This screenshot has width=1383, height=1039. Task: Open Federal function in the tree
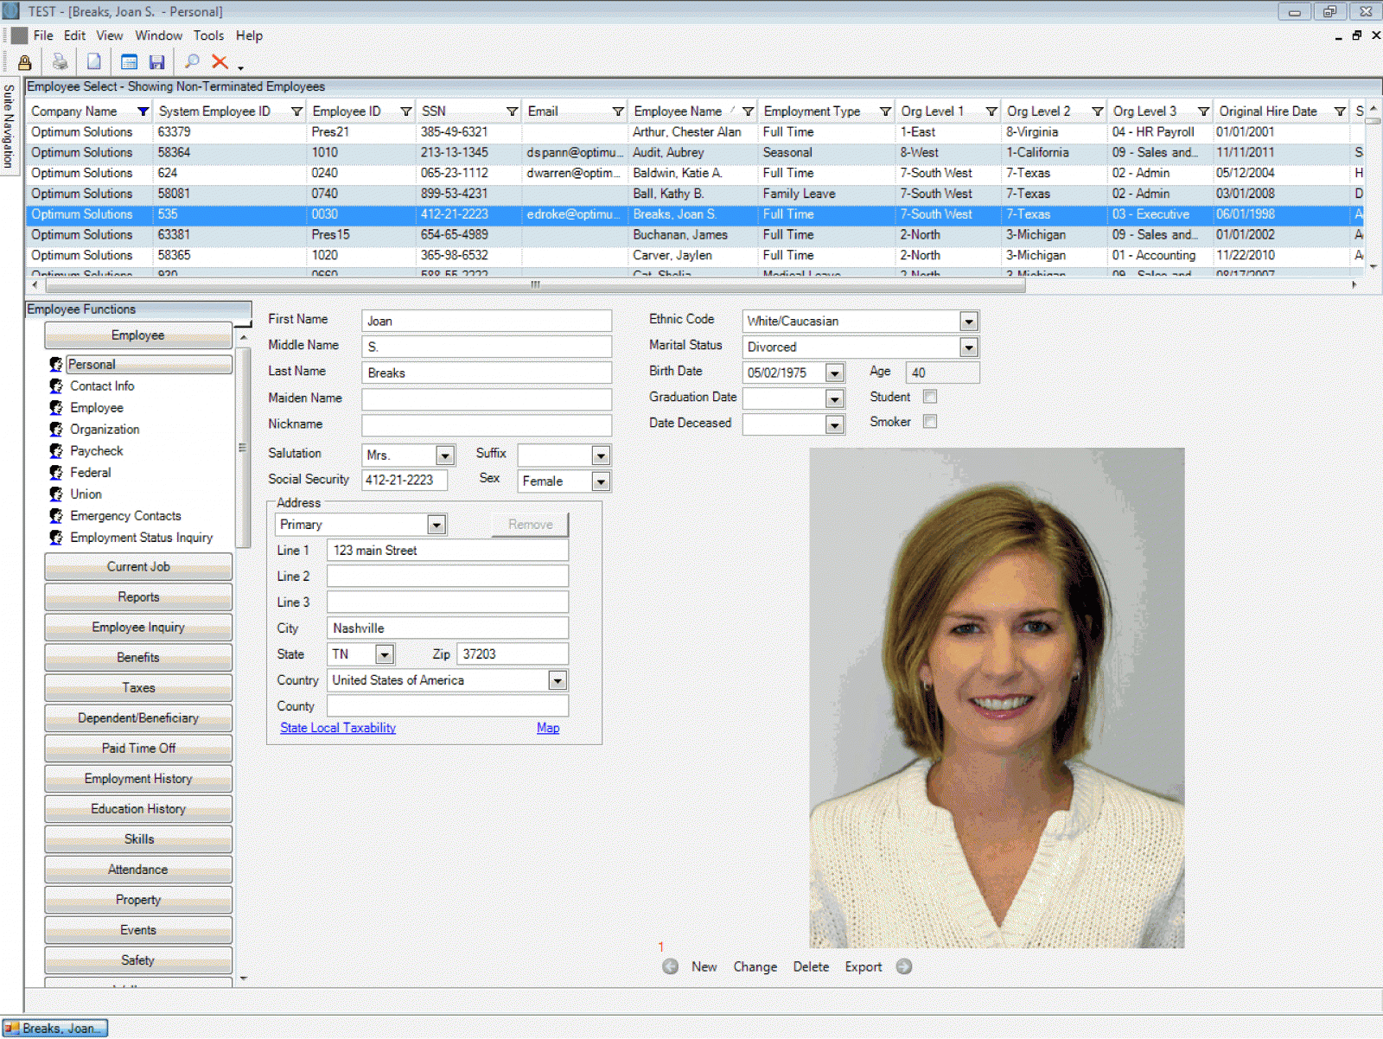(91, 473)
